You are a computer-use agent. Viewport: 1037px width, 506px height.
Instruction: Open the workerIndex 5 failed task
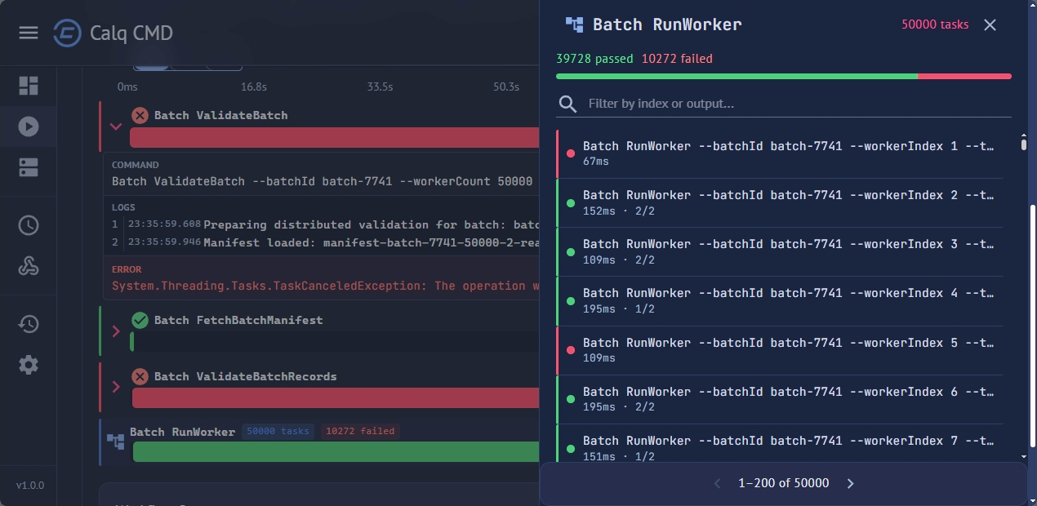(x=780, y=350)
